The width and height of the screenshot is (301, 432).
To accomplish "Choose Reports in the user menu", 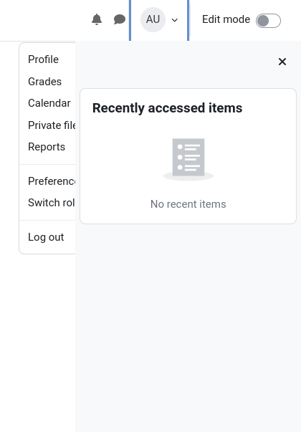I will pos(47,147).
